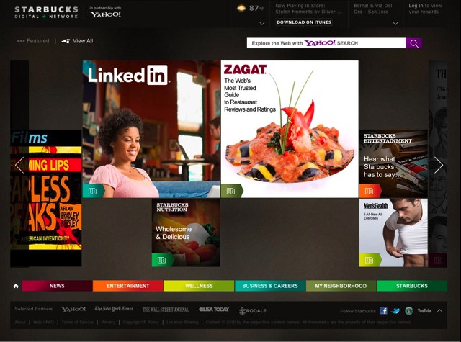Open Rodale partner logo
This screenshot has width=461, height=342.
(x=253, y=310)
